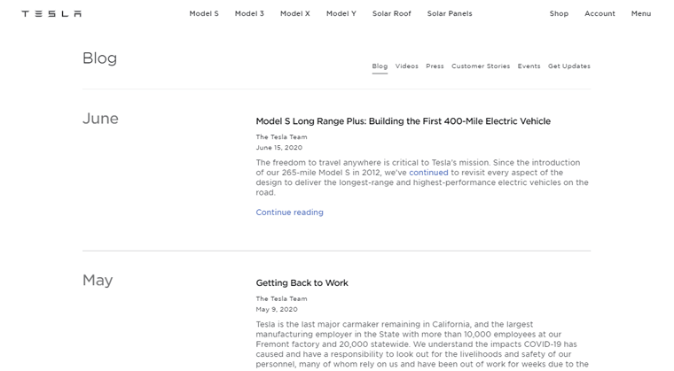674x371 pixels.
Task: Select the active Blog tab
Action: [380, 66]
